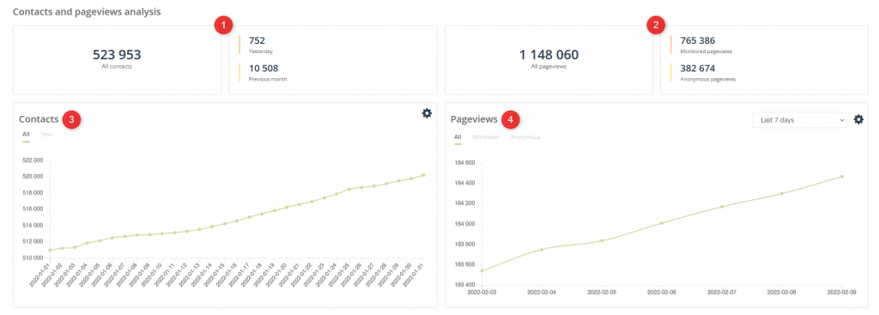This screenshot has width=879, height=315.
Task: Open Pageviews chart settings gear
Action: (858, 119)
